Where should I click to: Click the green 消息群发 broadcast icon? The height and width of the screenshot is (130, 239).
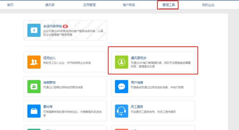pyautogui.click(x=34, y=86)
